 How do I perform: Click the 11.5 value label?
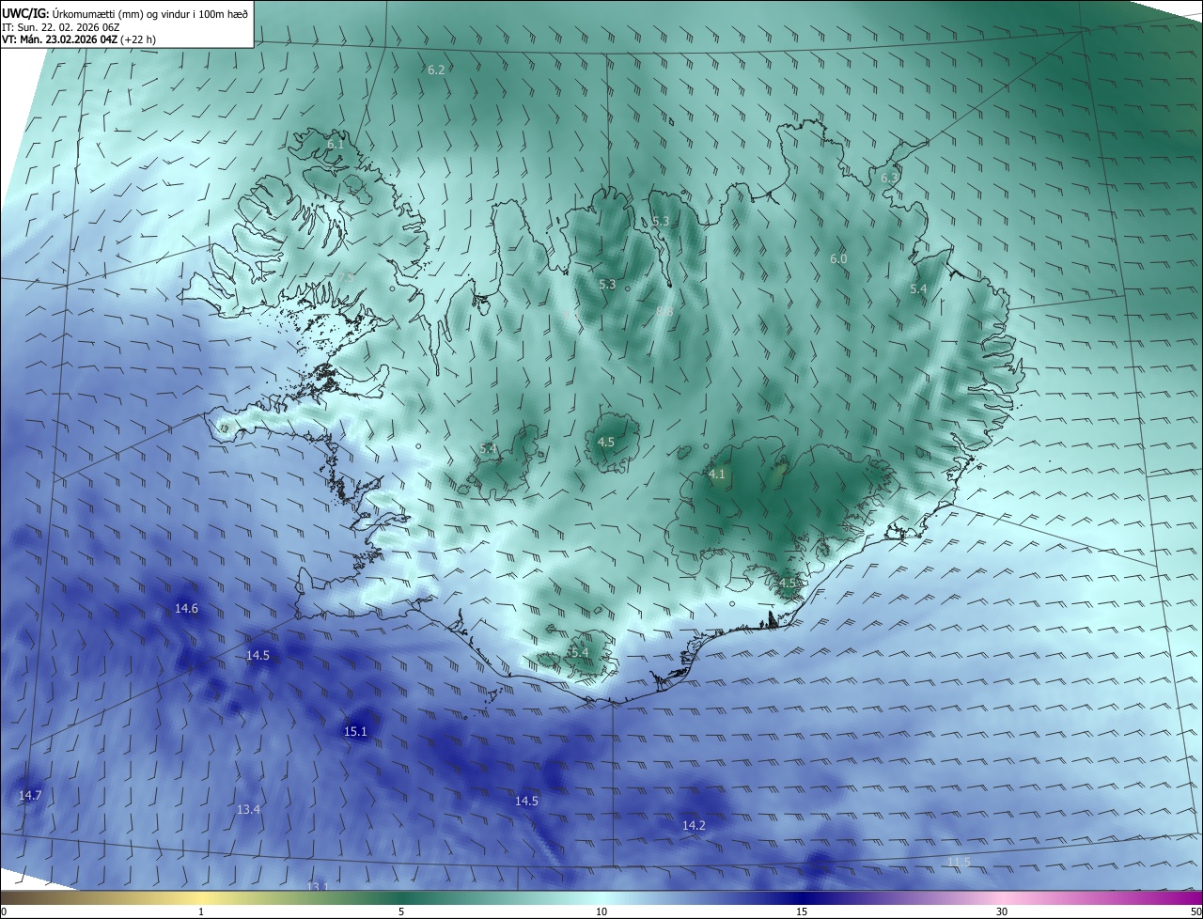point(959,862)
